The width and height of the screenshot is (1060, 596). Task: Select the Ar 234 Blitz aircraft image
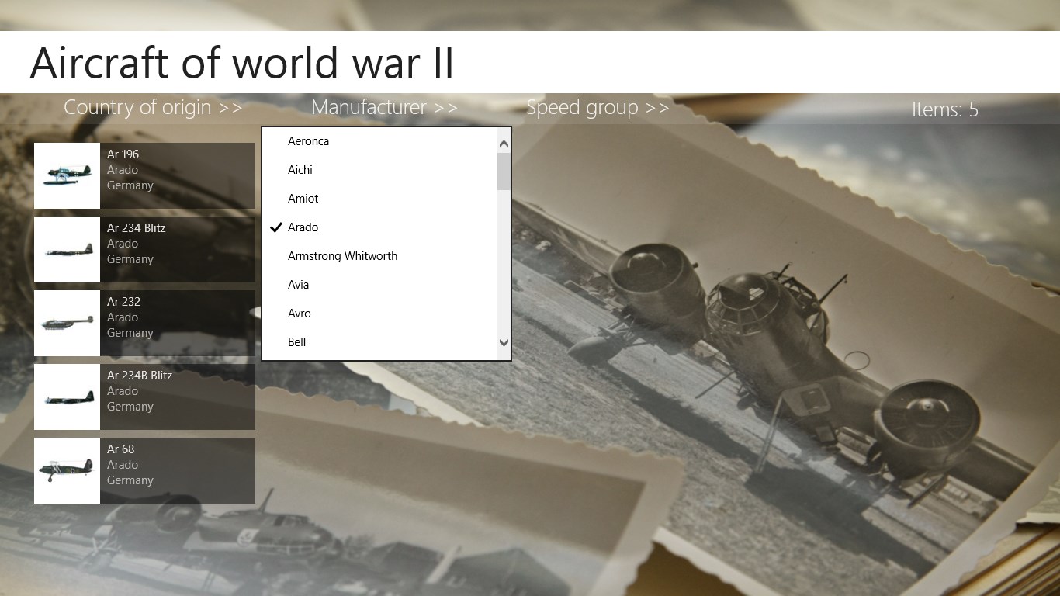click(x=67, y=249)
